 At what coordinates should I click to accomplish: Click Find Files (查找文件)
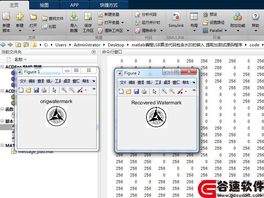pyautogui.click(x=53, y=18)
